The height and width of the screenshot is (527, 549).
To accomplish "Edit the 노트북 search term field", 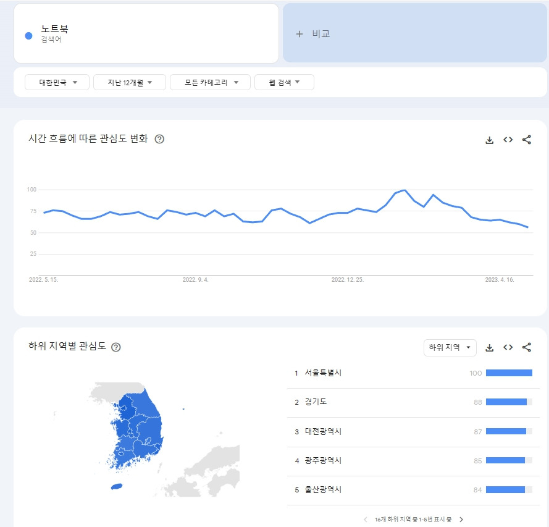I will [146, 33].
